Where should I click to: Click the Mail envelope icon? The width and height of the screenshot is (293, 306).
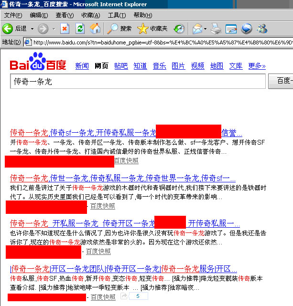point(197,29)
